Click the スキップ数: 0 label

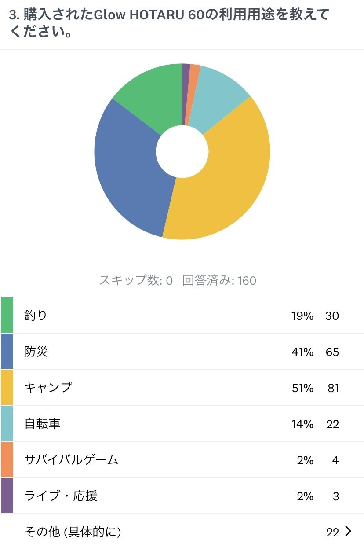[136, 280]
